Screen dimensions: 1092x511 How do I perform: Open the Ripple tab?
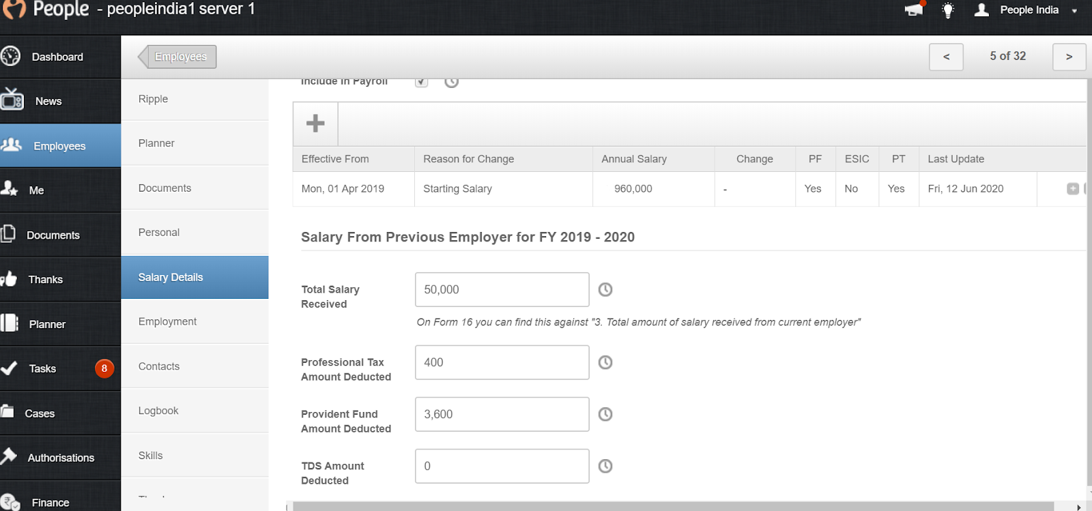pyautogui.click(x=195, y=99)
